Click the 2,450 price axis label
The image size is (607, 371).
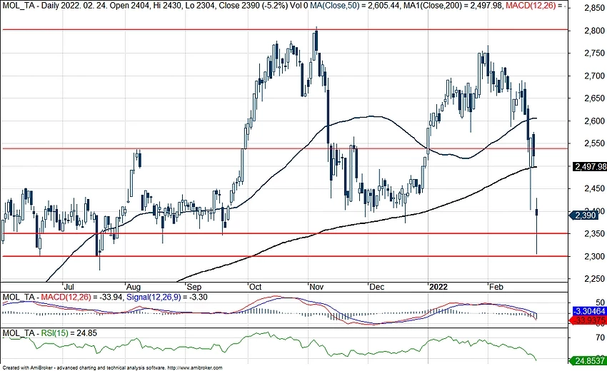click(x=594, y=189)
